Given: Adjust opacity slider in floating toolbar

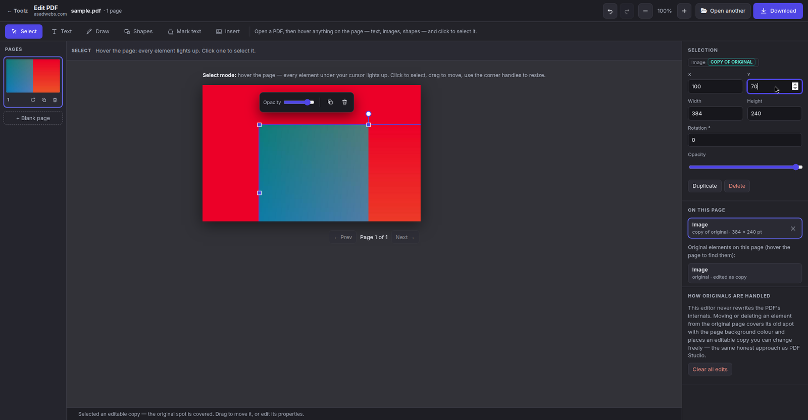Looking at the screenshot, I should click(299, 102).
